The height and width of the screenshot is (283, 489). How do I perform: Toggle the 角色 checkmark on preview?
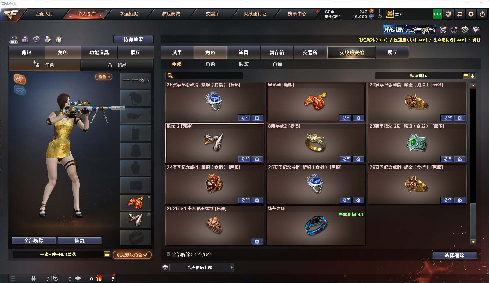pos(104,77)
